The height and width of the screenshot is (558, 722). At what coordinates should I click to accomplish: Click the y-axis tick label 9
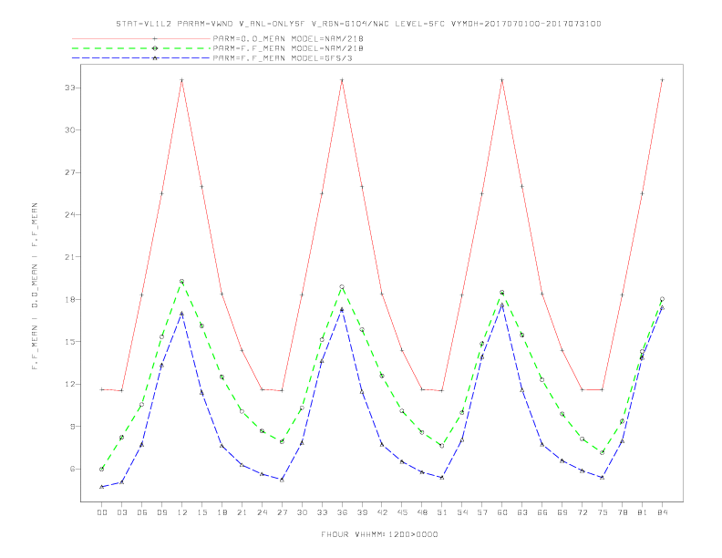point(72,427)
